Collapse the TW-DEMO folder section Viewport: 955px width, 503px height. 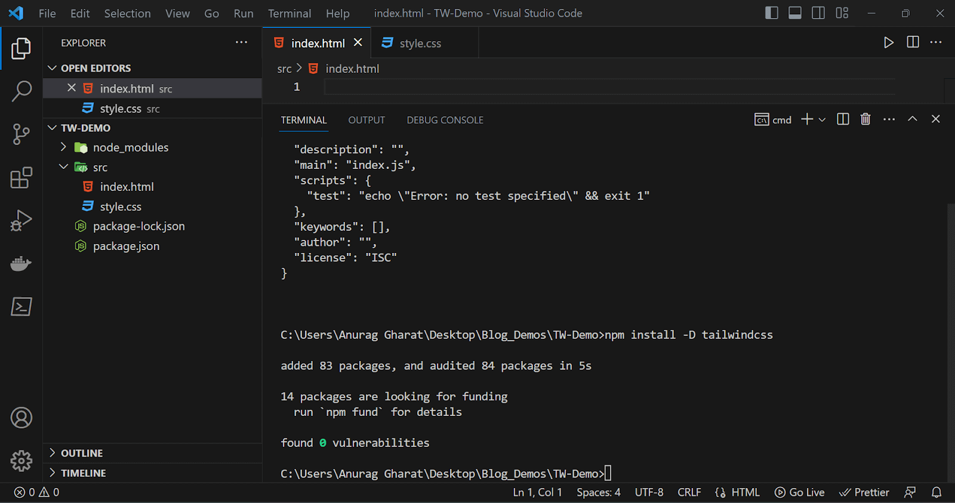click(x=152, y=128)
